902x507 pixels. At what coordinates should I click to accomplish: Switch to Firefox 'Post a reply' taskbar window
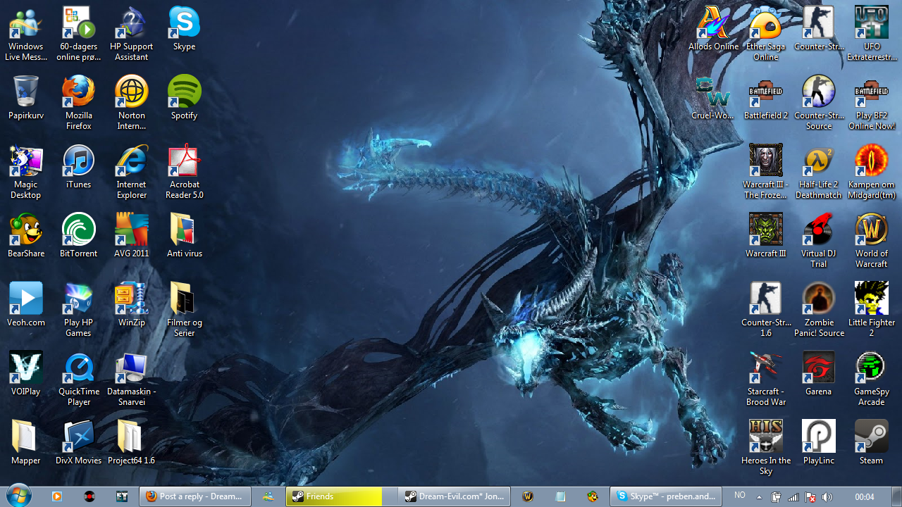[x=194, y=496]
